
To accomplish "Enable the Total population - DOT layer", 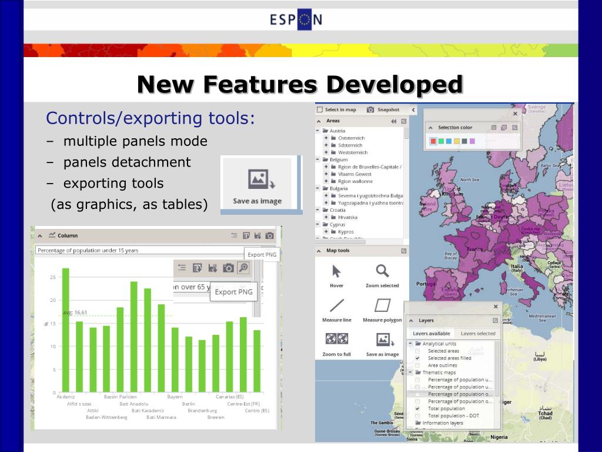I will [417, 416].
